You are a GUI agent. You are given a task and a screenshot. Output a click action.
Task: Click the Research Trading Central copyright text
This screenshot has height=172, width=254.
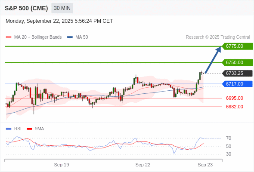[218, 37]
